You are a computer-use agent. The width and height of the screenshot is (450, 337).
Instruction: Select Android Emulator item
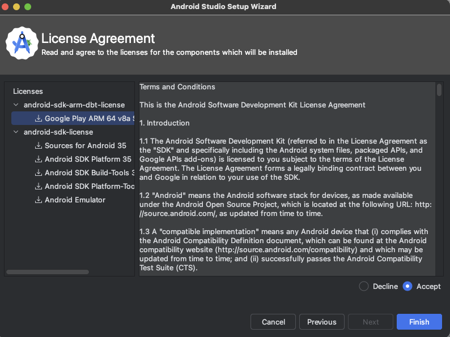pos(75,200)
